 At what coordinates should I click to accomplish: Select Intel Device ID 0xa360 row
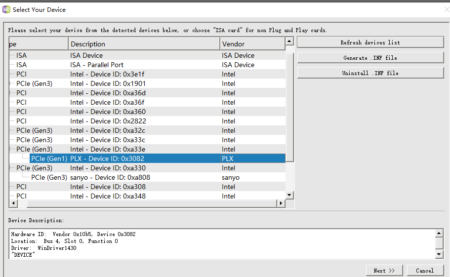(147, 112)
